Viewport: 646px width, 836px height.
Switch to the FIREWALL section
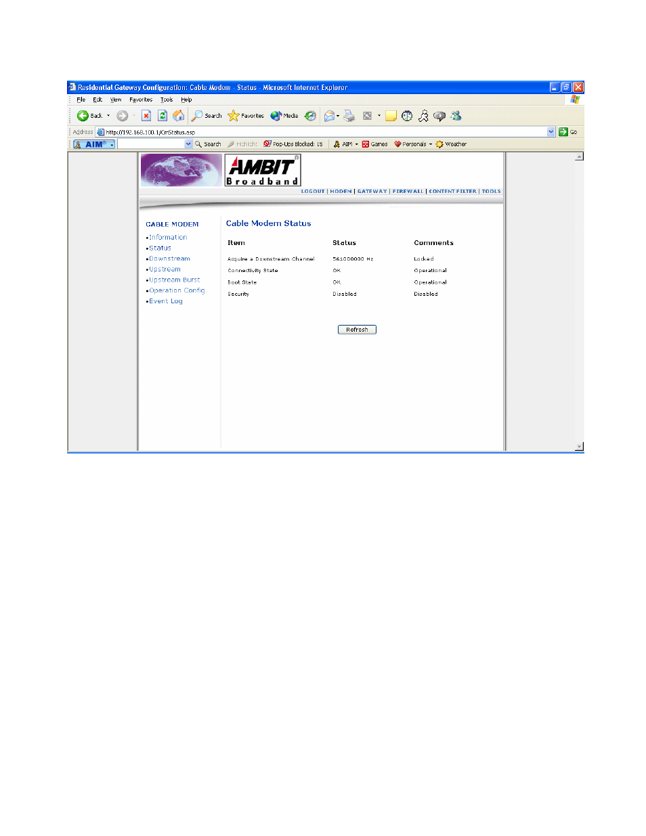tap(408, 192)
